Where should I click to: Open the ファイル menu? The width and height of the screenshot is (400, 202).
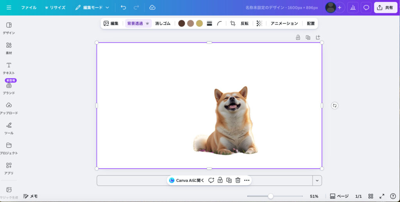click(29, 7)
